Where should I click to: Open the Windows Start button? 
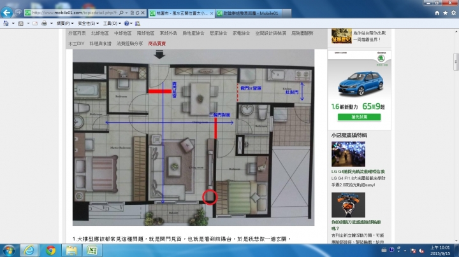tap(9, 251)
